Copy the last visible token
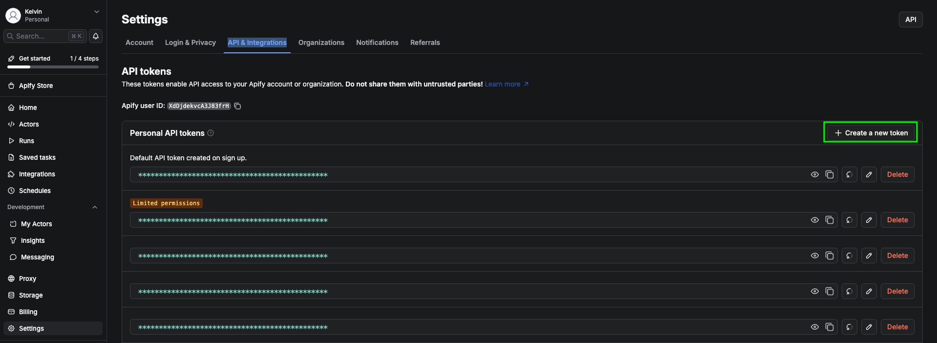 coord(830,327)
